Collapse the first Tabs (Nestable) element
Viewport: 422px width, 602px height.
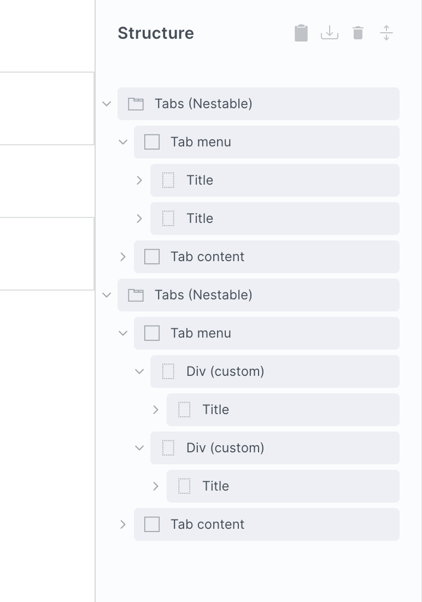click(x=107, y=104)
